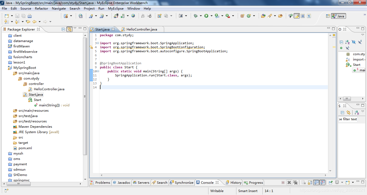Select pom.xml in the project tree
367x195 pixels.
click(23, 148)
